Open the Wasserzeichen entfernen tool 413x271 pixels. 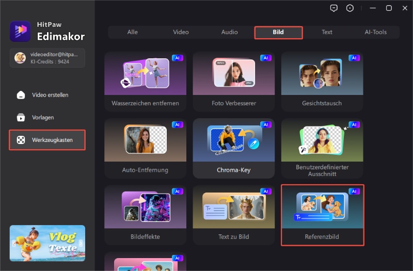[145, 81]
